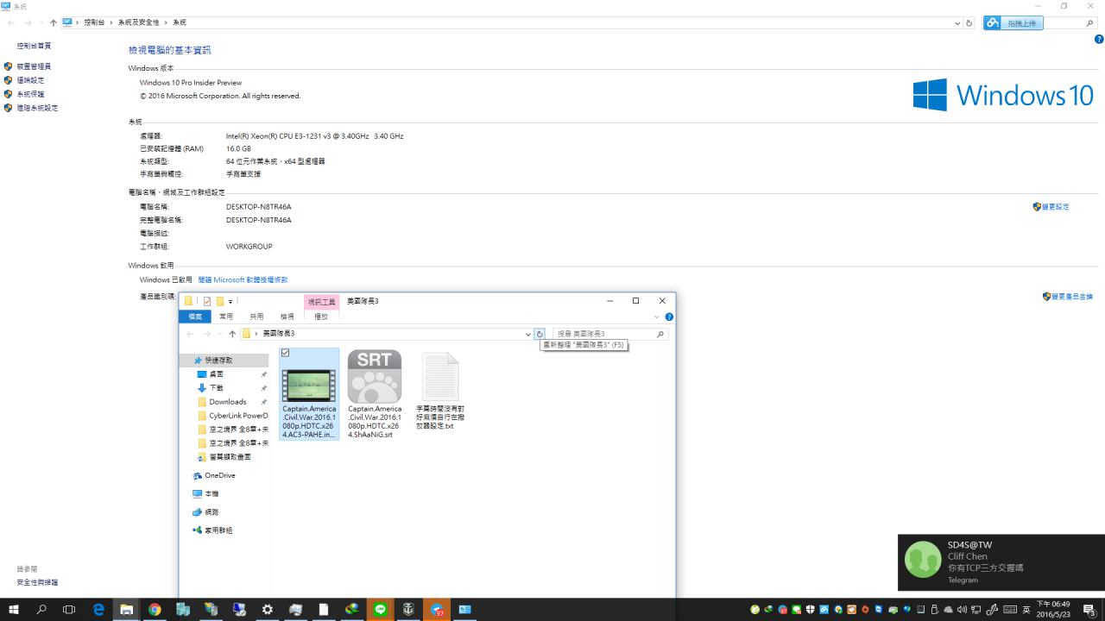Click the Up arrow navigation button in Explorer
Image resolution: width=1105 pixels, height=621 pixels.
click(x=232, y=334)
